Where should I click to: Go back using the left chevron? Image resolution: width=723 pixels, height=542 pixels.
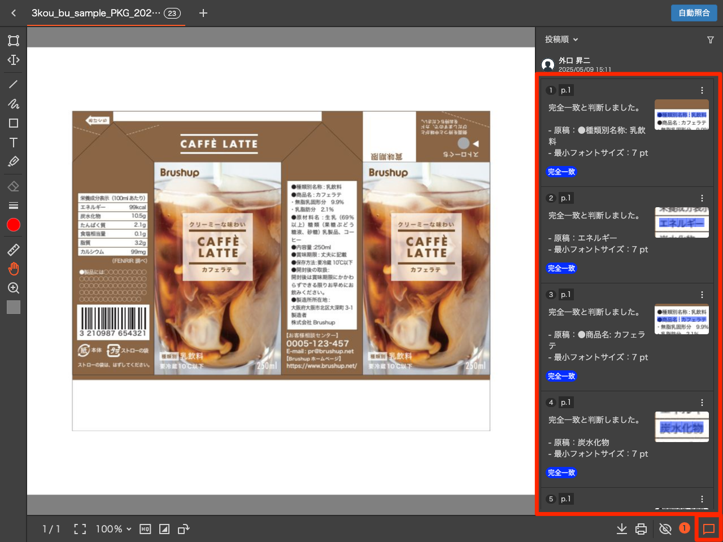(x=14, y=13)
